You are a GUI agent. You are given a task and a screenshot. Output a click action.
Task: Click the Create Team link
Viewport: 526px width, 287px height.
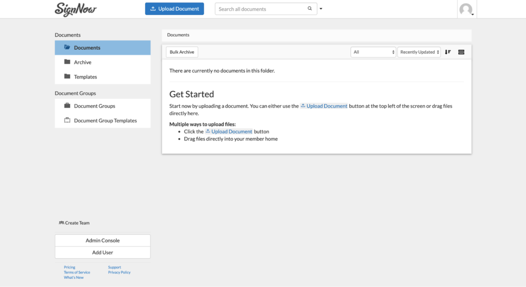(74, 223)
